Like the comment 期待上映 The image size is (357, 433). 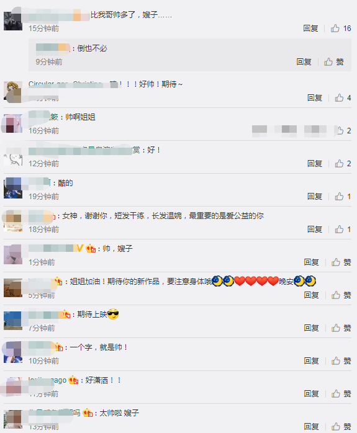pos(341,328)
